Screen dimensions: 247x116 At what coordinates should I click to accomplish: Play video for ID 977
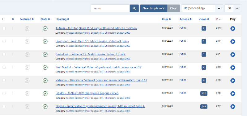pyautogui.click(x=232, y=106)
